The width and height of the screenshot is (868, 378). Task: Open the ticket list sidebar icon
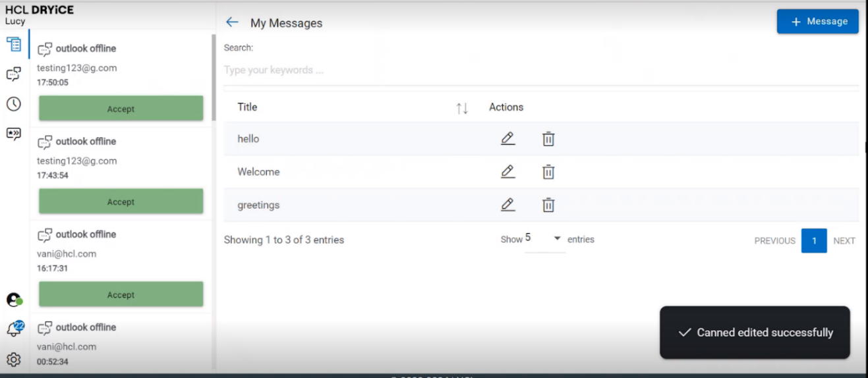[x=14, y=44]
